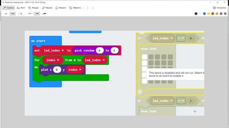Click the second show leds label

point(148,111)
